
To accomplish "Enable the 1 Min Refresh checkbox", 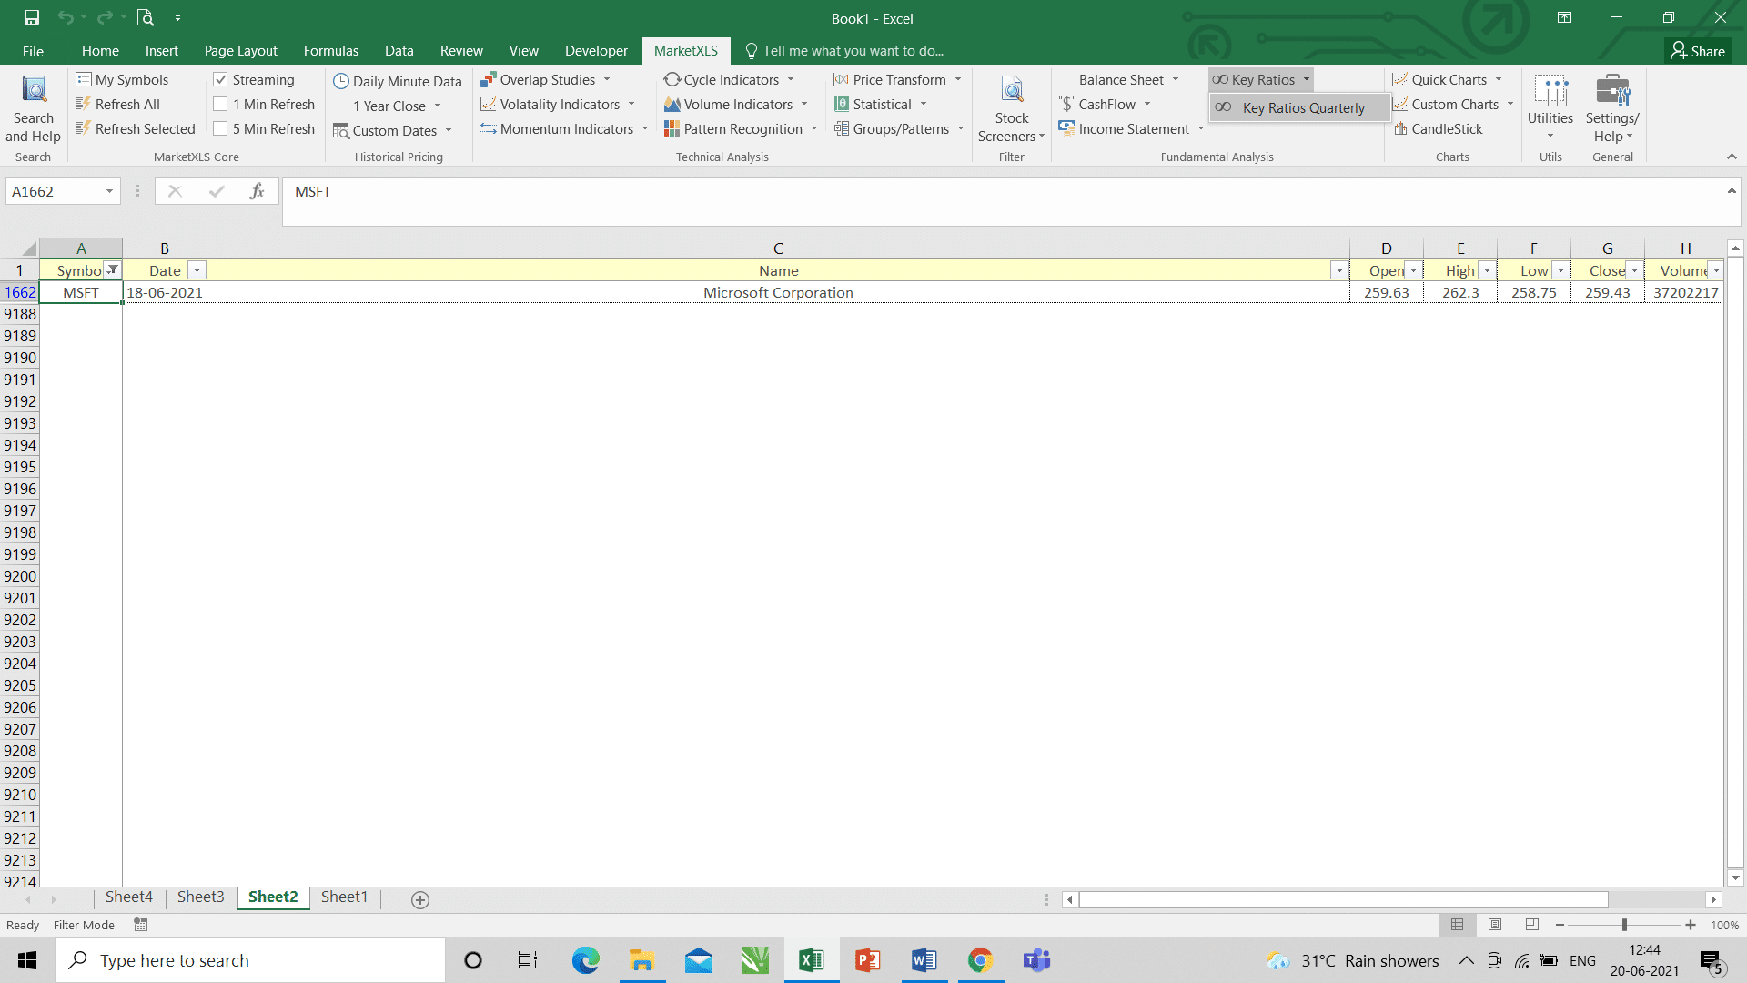I will point(220,105).
